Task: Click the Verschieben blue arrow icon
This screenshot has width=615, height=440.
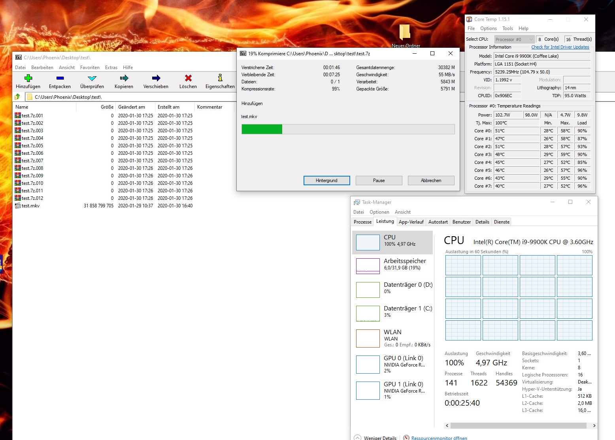Action: [156, 78]
